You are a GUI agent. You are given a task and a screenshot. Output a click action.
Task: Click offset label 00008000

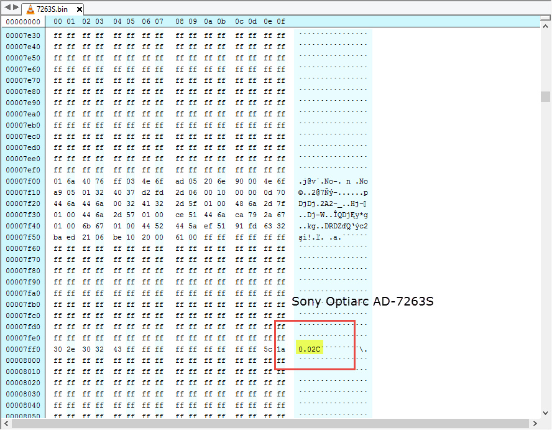coord(23,360)
